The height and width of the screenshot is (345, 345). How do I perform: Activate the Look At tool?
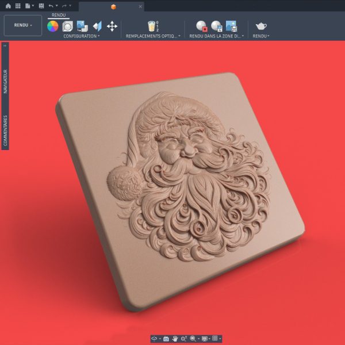[x=166, y=339]
